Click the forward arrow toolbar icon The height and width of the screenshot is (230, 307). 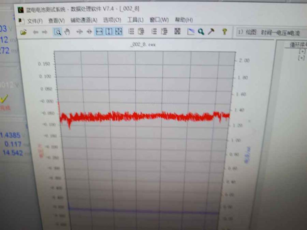pyautogui.click(x=44, y=32)
